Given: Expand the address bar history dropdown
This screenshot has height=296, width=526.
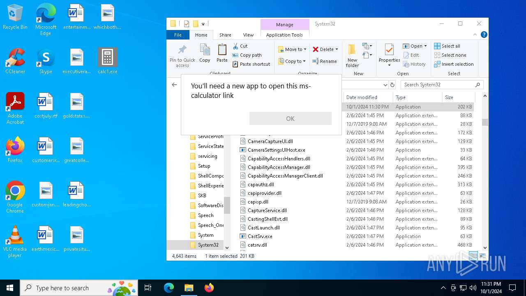Looking at the screenshot, I should pos(385,85).
